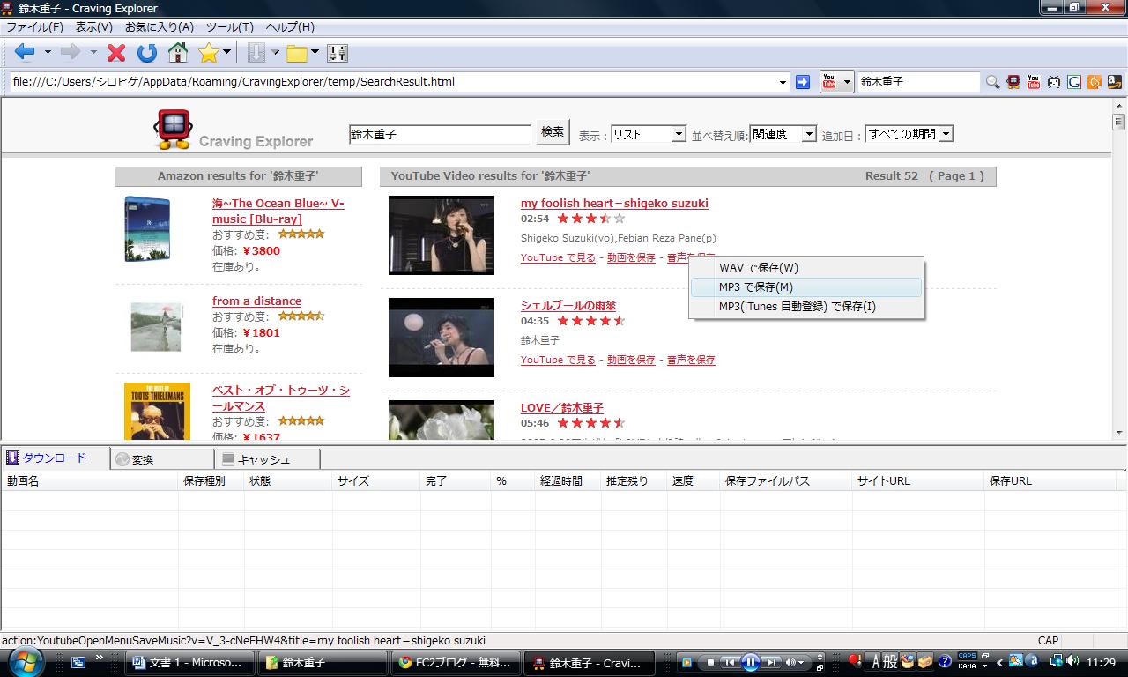The width and height of the screenshot is (1128, 677).
Task: Click the 海~The Ocean Blue~ Blu-ray cover
Action: (x=147, y=229)
